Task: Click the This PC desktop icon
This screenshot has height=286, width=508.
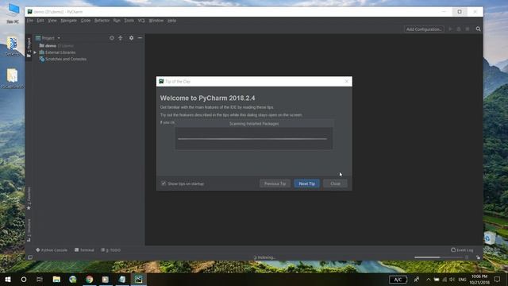Action: pos(13,14)
